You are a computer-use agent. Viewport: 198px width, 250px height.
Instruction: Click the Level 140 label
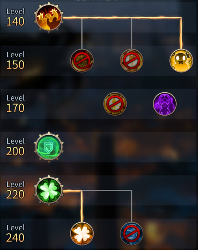15,17
